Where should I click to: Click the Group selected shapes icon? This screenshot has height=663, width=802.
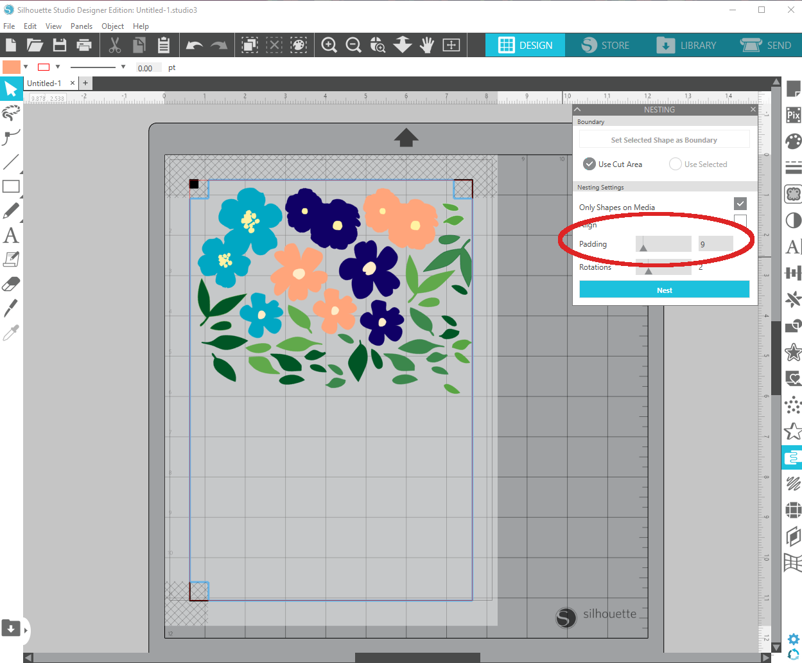[x=250, y=45]
